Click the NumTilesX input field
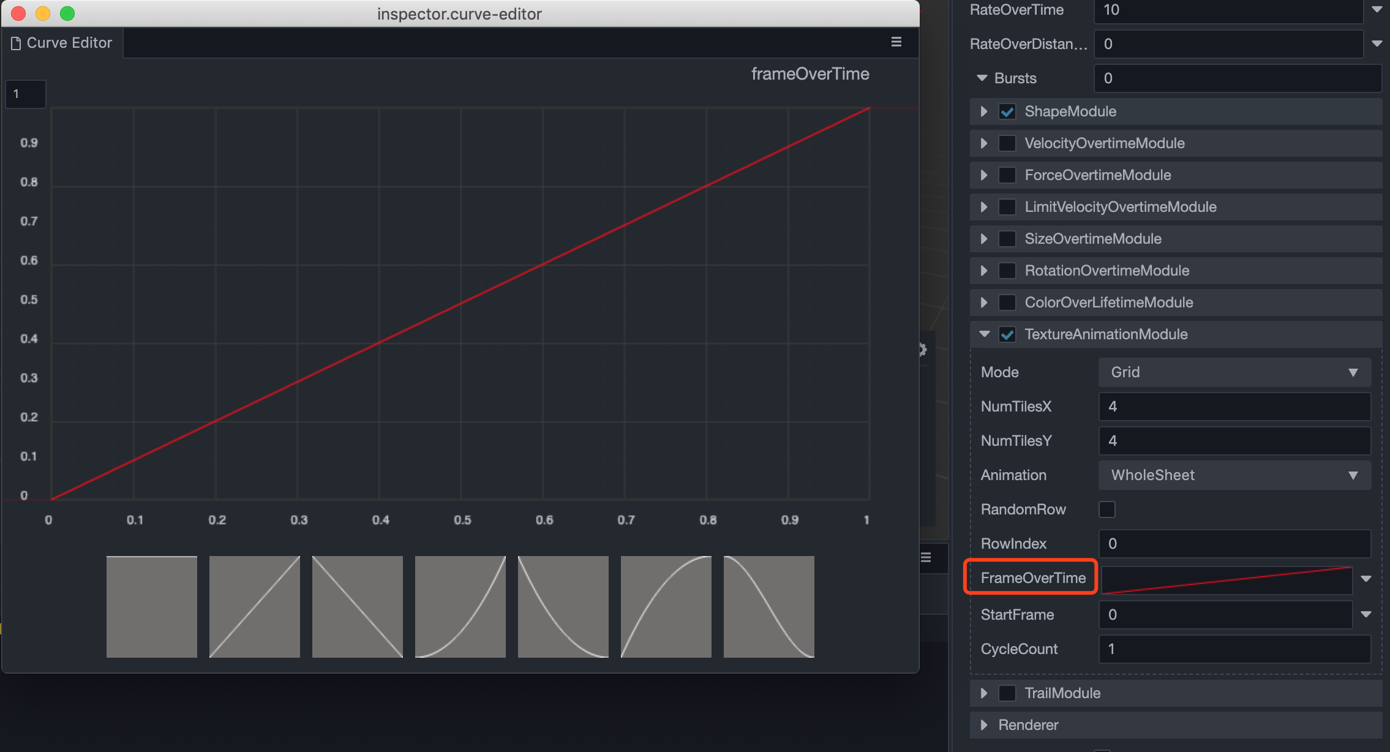This screenshot has width=1390, height=752. coord(1234,407)
